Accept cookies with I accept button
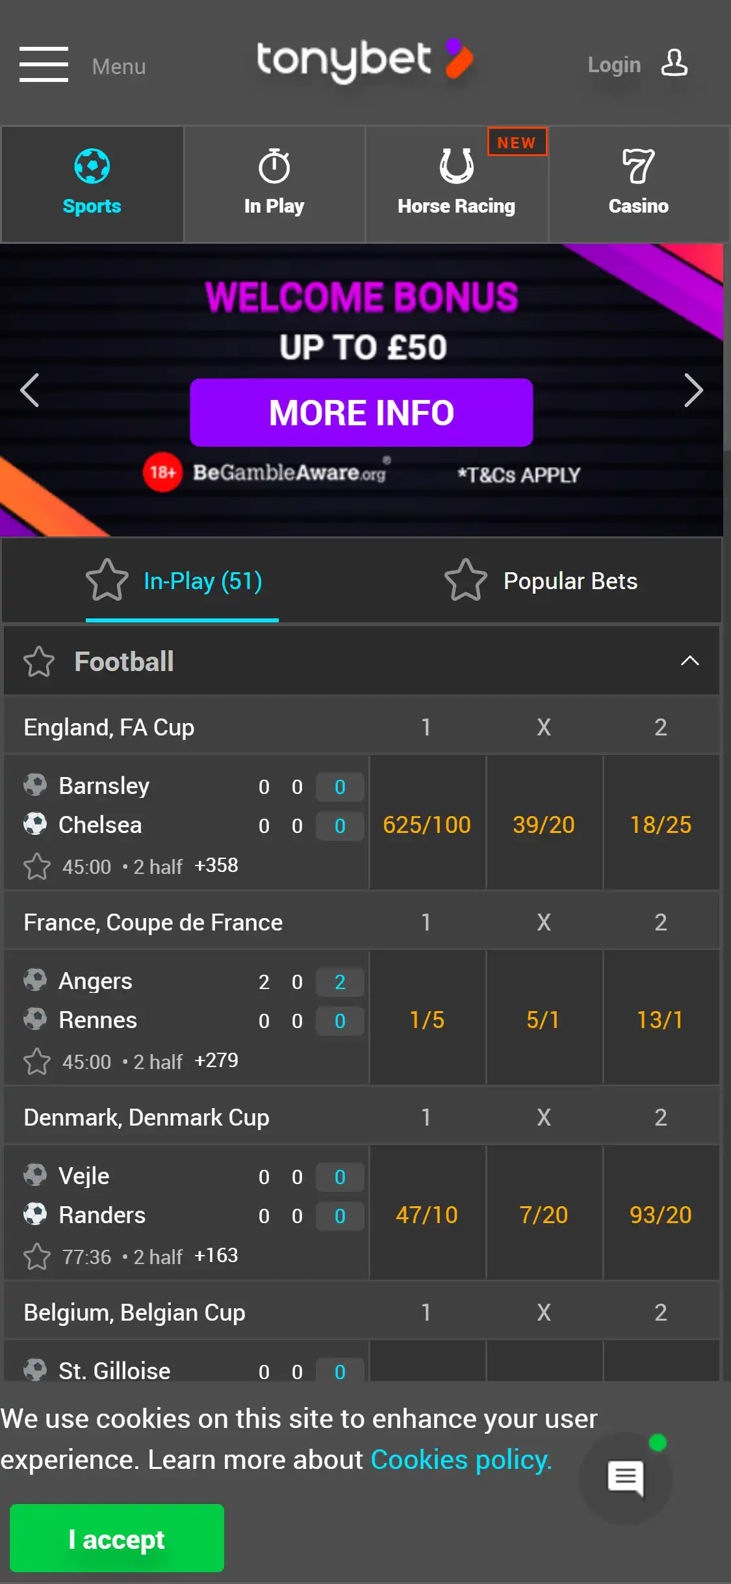The image size is (731, 1584). tap(117, 1538)
